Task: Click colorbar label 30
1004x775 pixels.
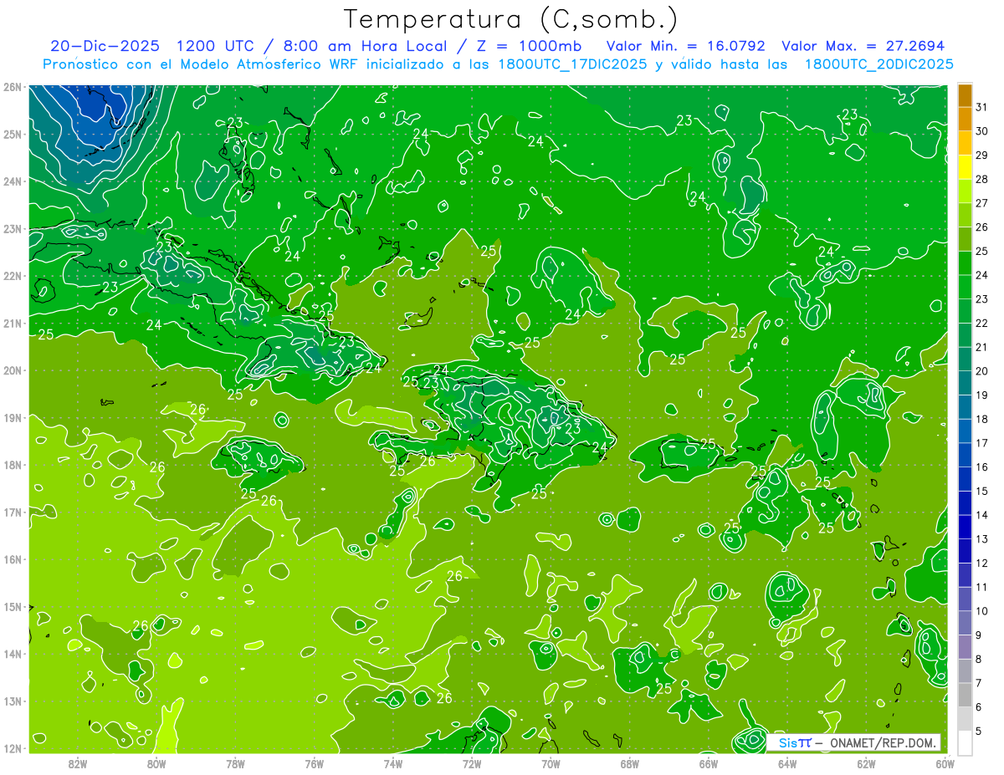Action: click(982, 131)
